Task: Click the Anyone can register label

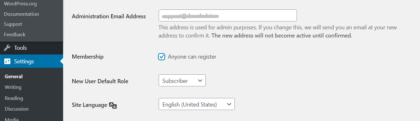Action: tap(192, 57)
